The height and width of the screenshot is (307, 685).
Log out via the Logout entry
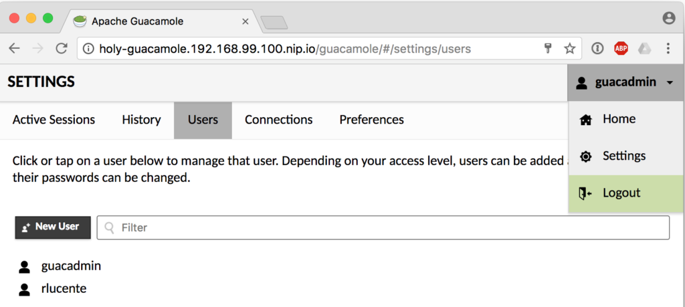(621, 193)
